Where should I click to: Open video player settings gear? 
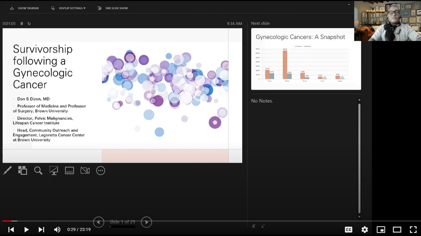click(x=364, y=230)
